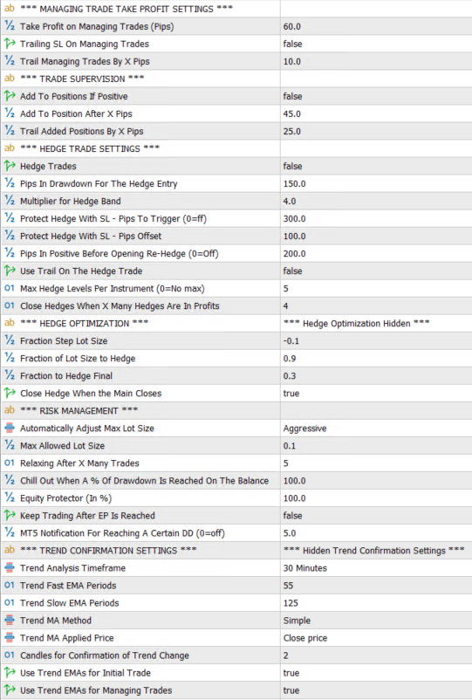Click the ab icon of TRADE SUPERVISION header

(10, 79)
